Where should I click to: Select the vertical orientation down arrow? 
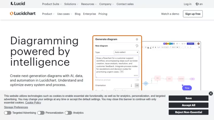(x=131, y=85)
